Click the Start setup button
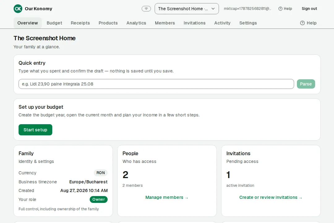 pos(35,130)
